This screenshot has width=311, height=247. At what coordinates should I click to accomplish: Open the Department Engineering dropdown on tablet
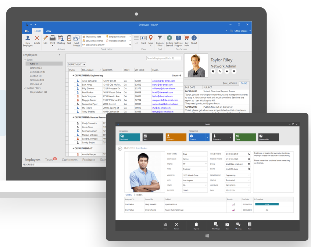pyautogui.click(x=249, y=175)
